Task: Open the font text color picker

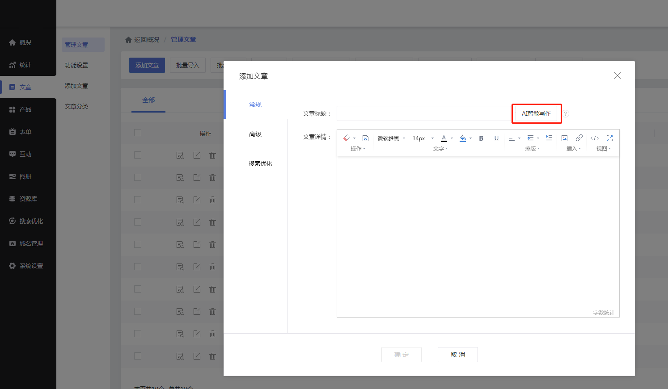Action: click(444, 138)
